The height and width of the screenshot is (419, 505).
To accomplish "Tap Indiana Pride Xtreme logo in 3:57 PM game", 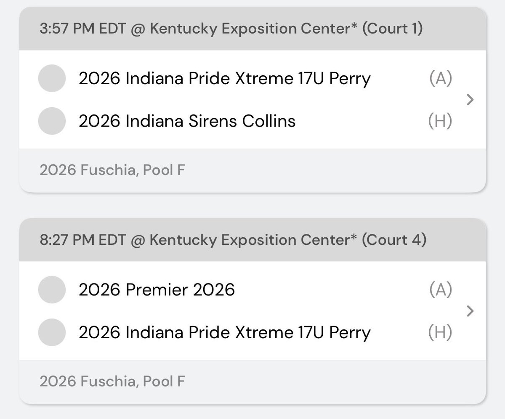I will pyautogui.click(x=52, y=78).
